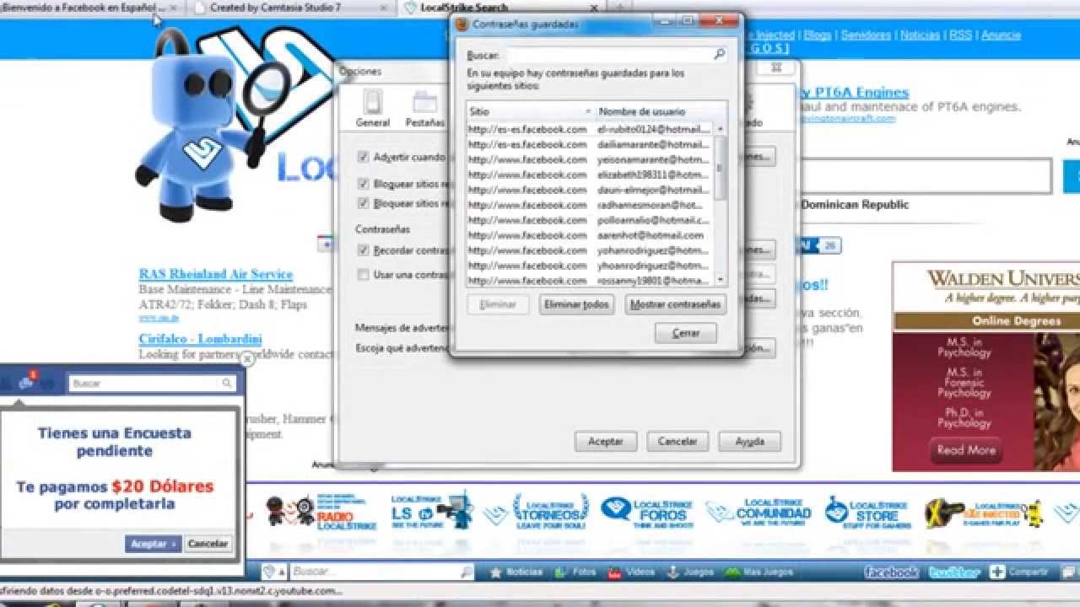The height and width of the screenshot is (607, 1080).
Task: Select the elizabeth198311@hotm row
Action: tap(590, 175)
